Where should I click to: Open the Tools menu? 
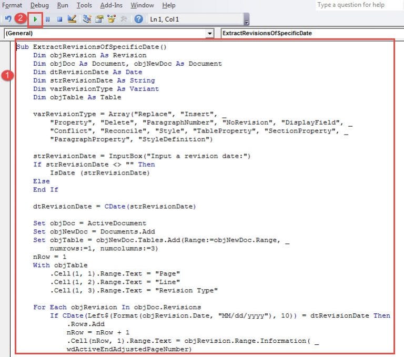[84, 5]
